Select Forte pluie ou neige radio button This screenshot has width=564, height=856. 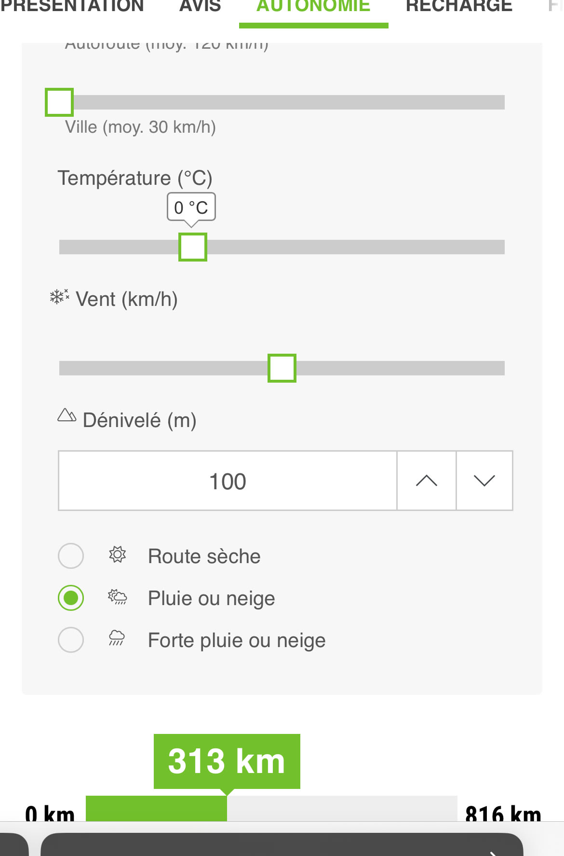pyautogui.click(x=71, y=640)
